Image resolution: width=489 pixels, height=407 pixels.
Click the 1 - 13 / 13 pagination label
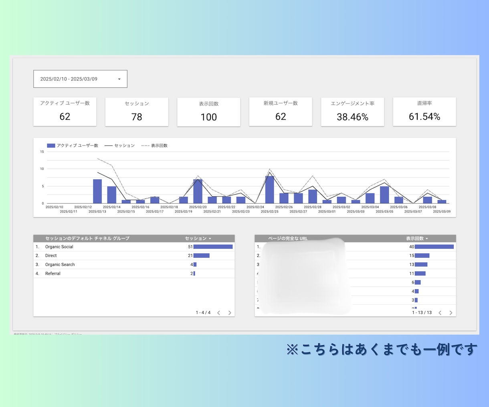coord(422,313)
